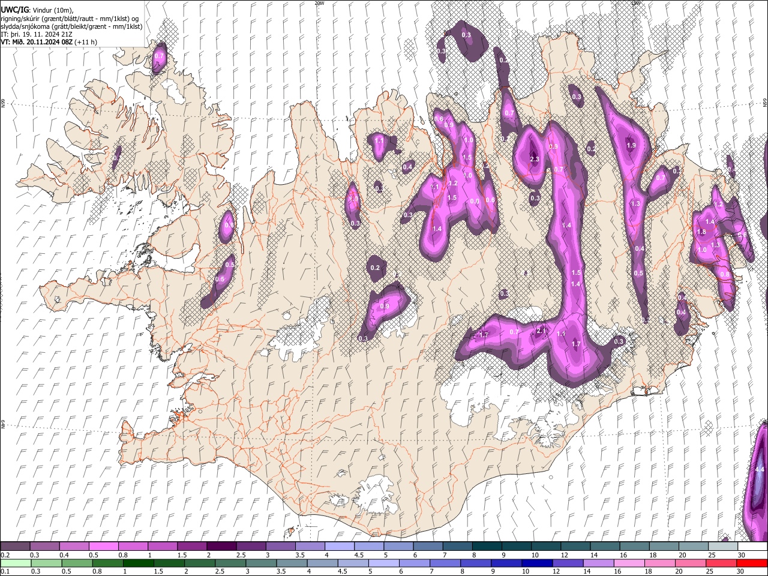Select bottom legend deep blue swatch between 10 and 12

click(x=536, y=563)
